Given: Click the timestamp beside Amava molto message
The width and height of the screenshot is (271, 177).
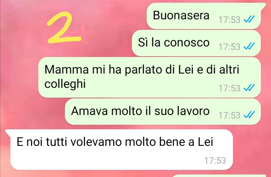Looking at the screenshot, I should click(x=229, y=115).
